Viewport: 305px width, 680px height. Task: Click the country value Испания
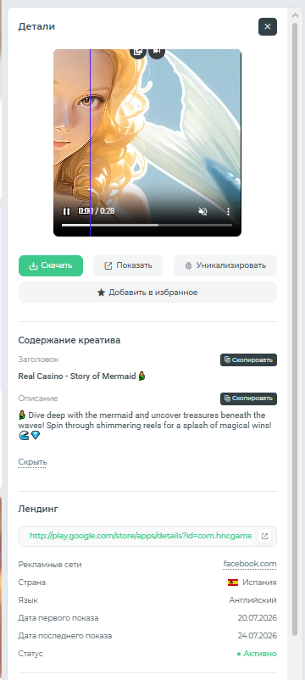259,582
